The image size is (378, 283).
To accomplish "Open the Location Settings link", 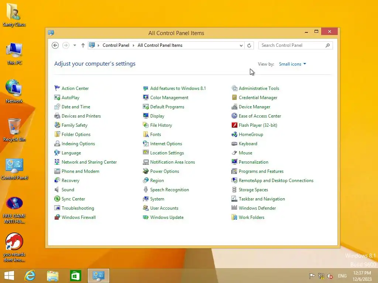I will point(167,153).
